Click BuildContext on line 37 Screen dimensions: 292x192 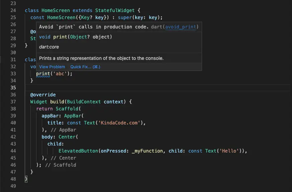pos(84,102)
